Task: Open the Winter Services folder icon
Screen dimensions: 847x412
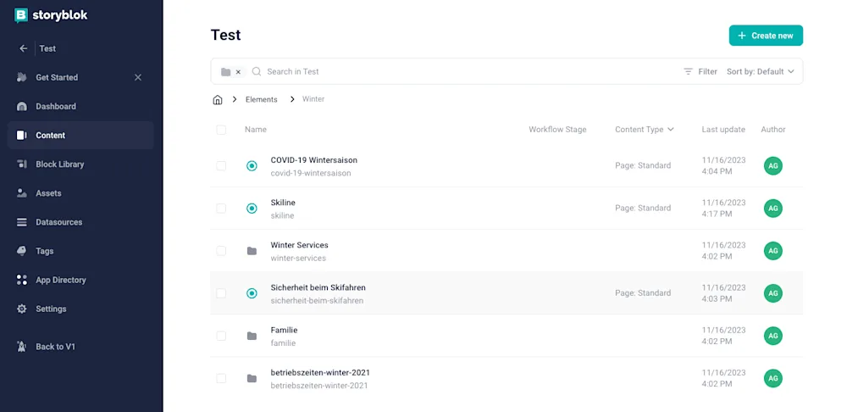Action: coord(252,251)
